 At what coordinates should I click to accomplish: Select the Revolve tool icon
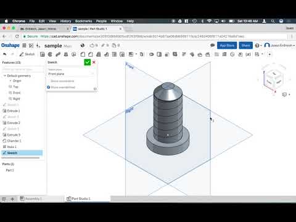tap(50, 54)
